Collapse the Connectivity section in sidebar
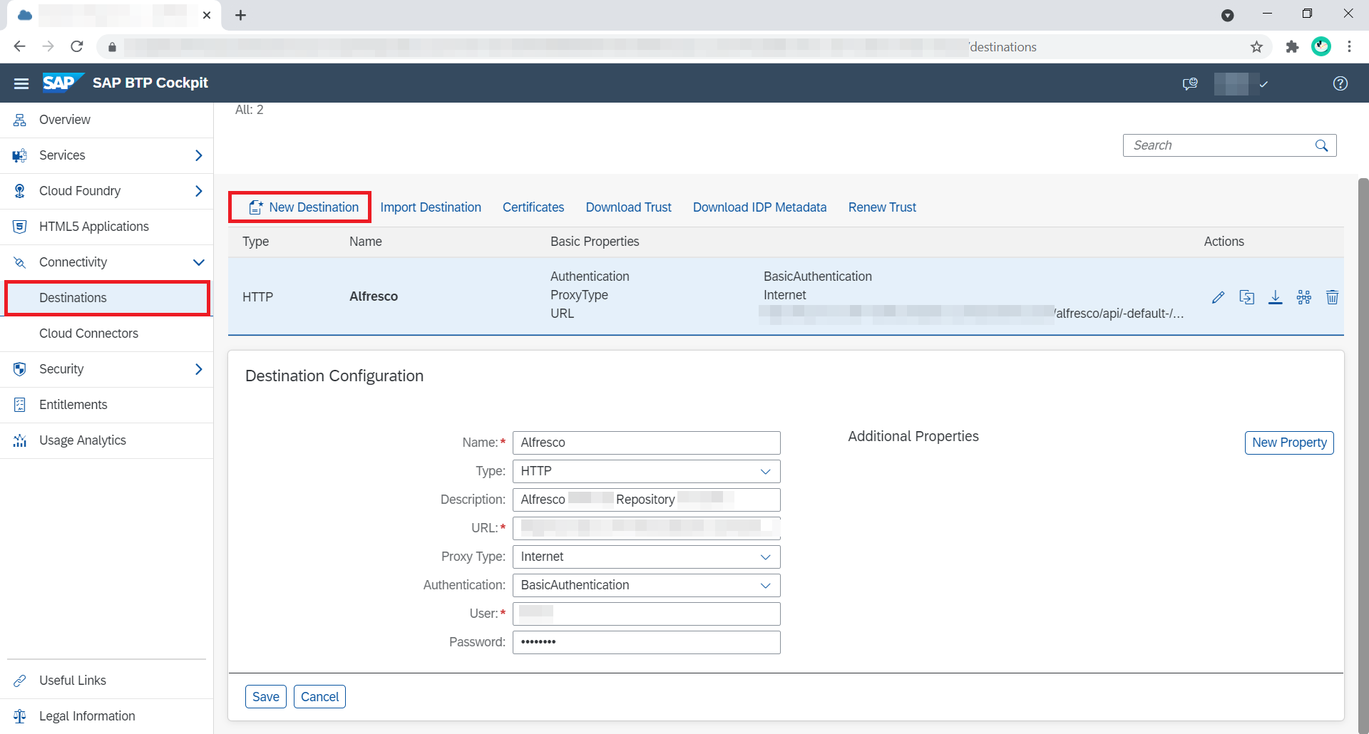The image size is (1369, 734). pos(198,262)
